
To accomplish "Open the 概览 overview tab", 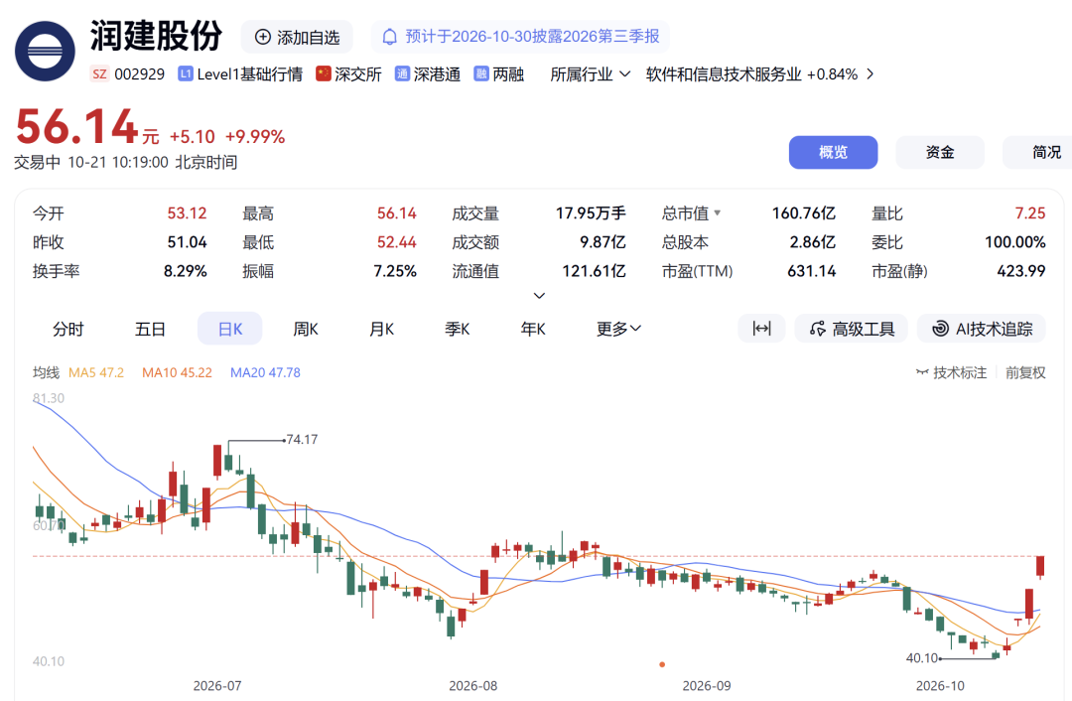I will coord(834,153).
